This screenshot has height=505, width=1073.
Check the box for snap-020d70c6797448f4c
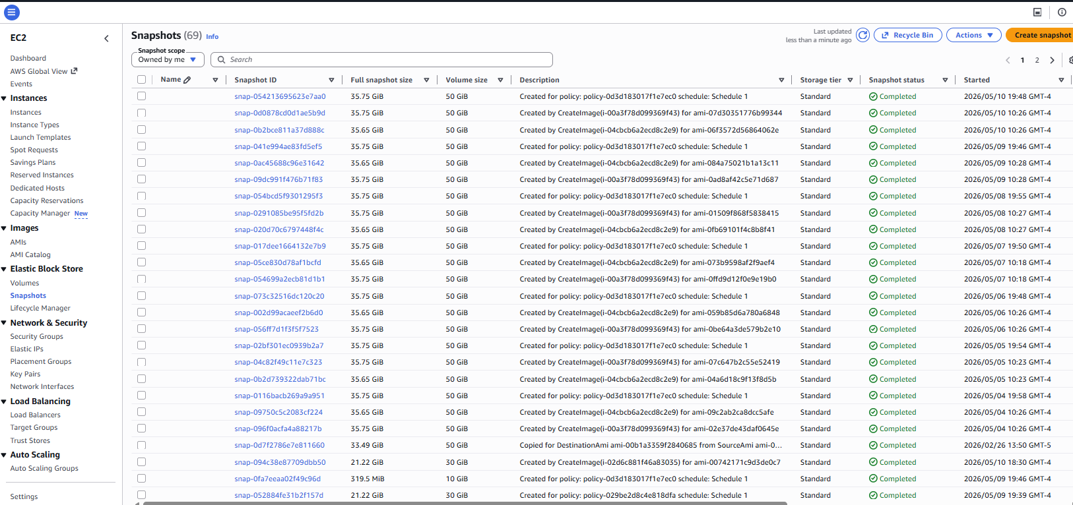point(141,229)
